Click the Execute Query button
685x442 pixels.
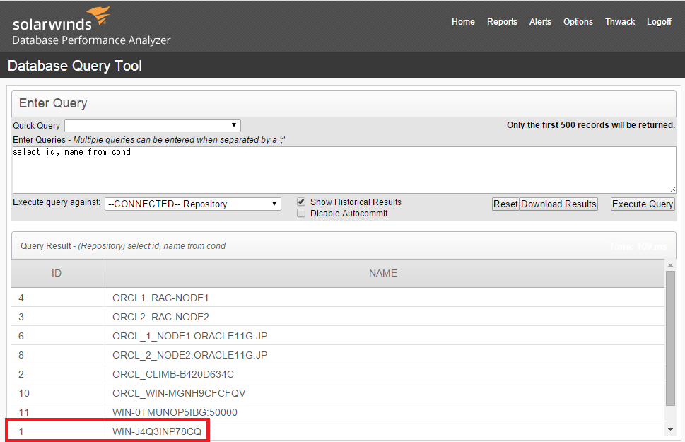click(642, 204)
